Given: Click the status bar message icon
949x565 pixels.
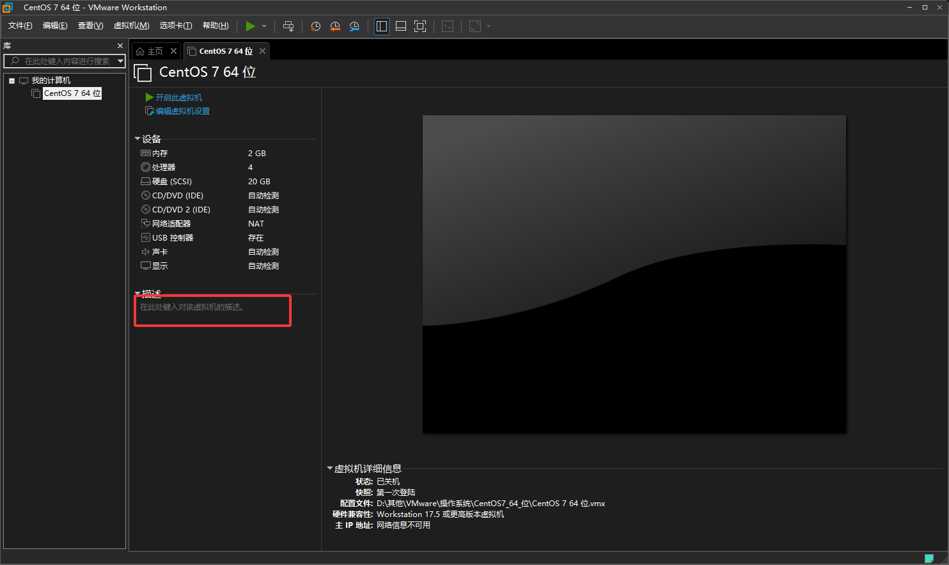Looking at the screenshot, I should [929, 558].
